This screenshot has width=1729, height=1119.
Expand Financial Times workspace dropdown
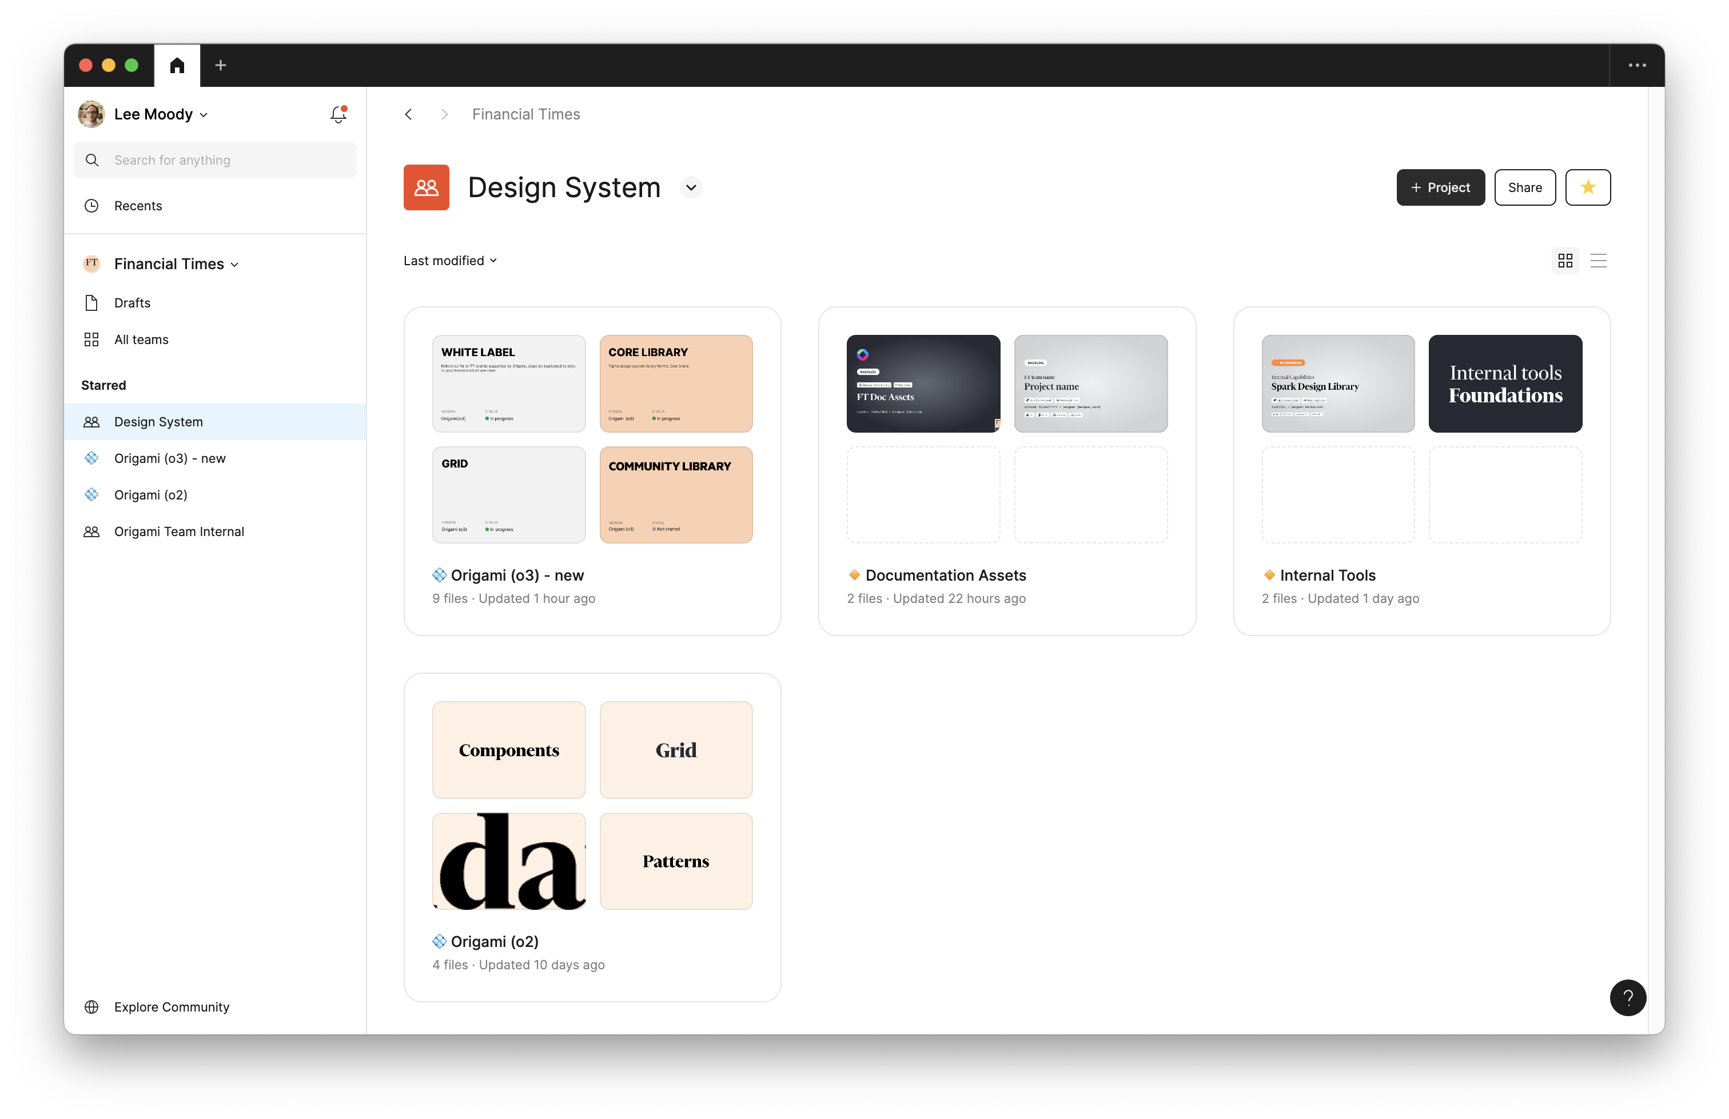tap(234, 264)
